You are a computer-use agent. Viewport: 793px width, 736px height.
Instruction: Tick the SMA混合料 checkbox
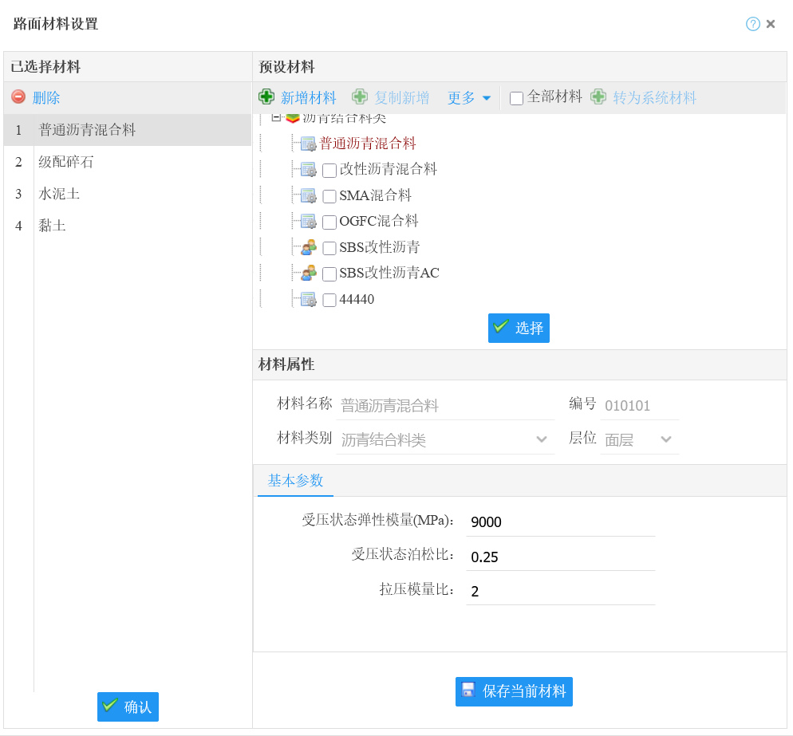click(329, 196)
